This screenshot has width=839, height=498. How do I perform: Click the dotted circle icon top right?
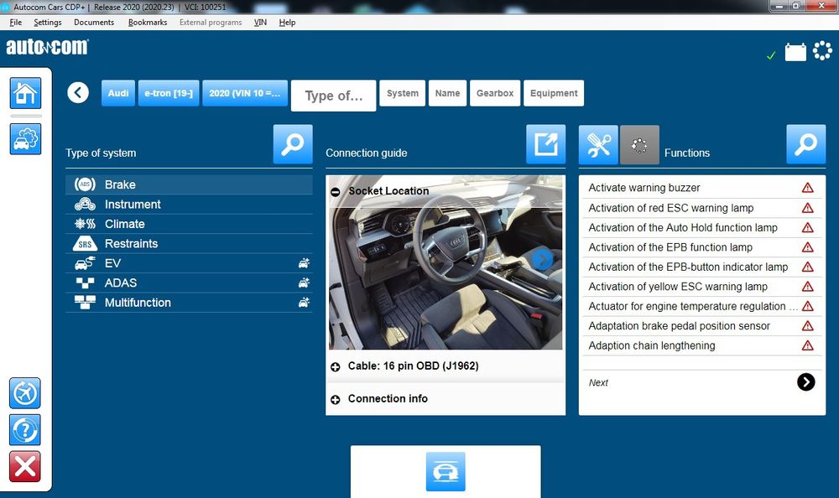coord(822,51)
